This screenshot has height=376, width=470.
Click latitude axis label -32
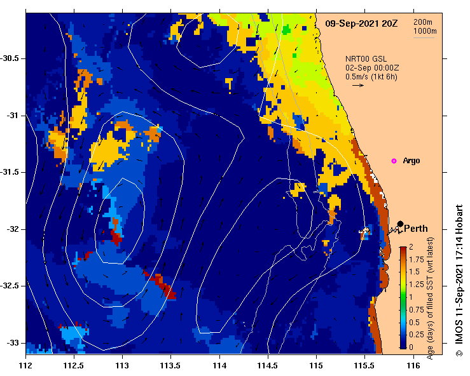[x=12, y=229]
